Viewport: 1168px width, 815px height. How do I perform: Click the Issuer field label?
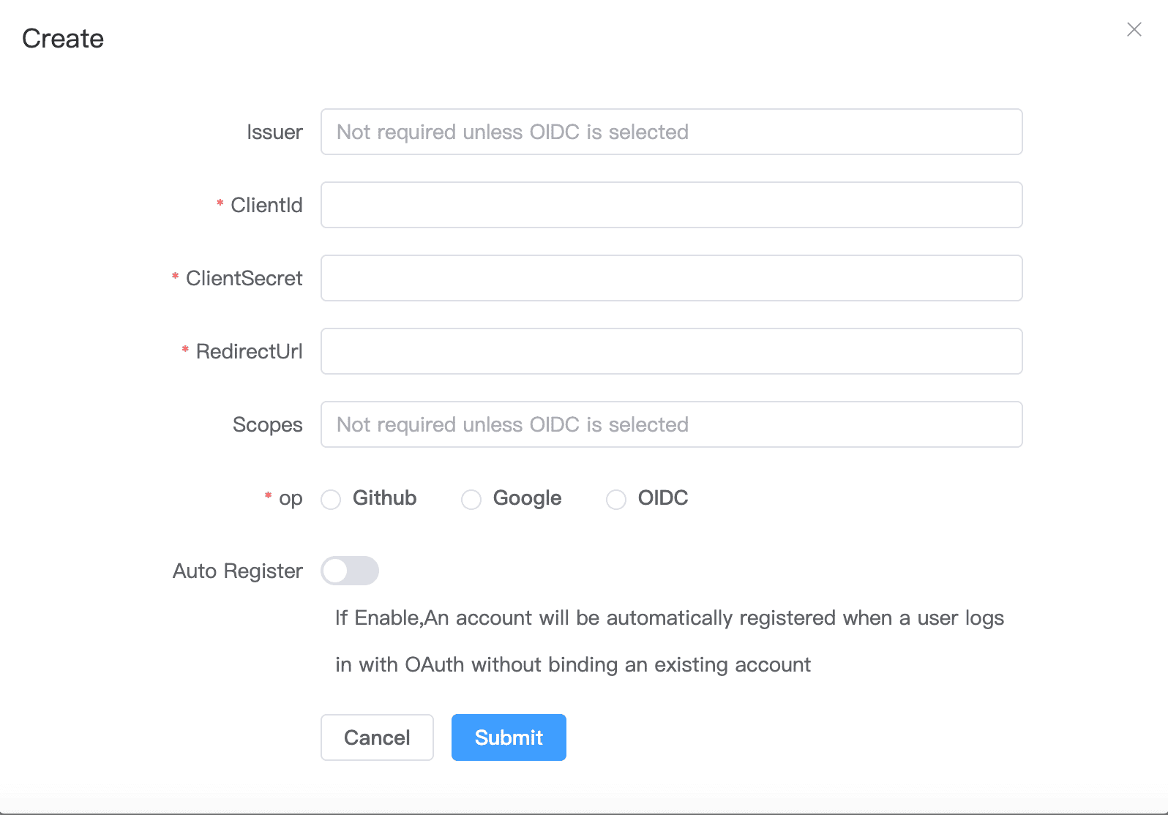click(x=275, y=132)
